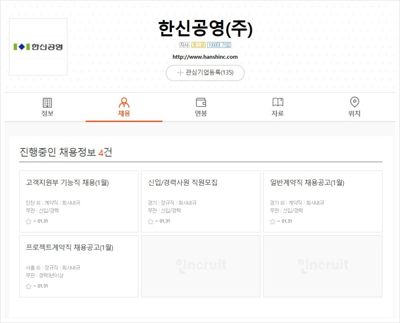Click the 한신공영(주) company title
The height and width of the screenshot is (323, 400).
click(205, 29)
